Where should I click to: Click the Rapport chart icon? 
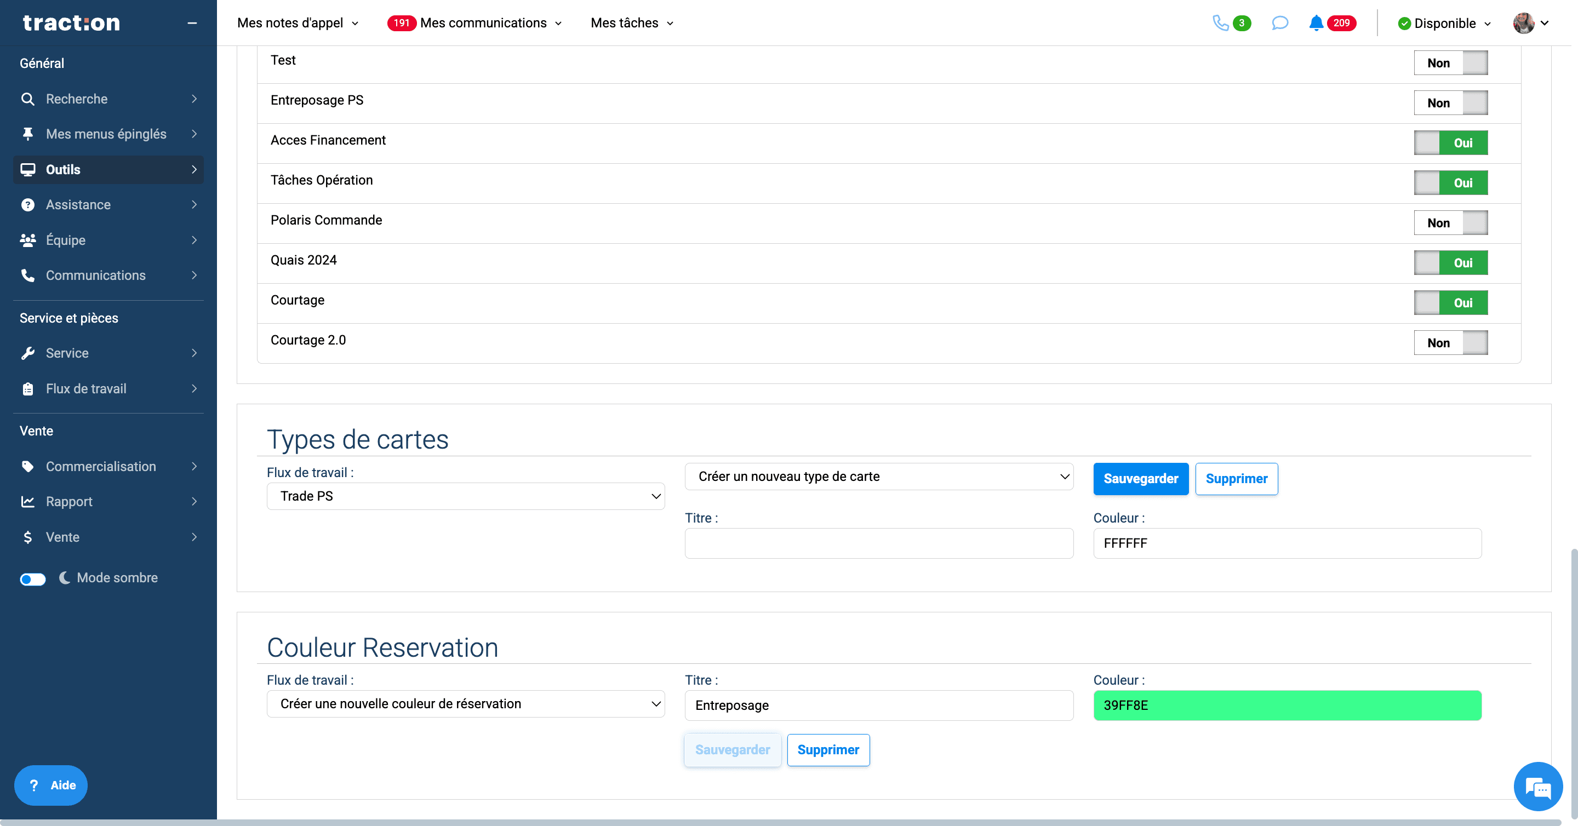27,502
